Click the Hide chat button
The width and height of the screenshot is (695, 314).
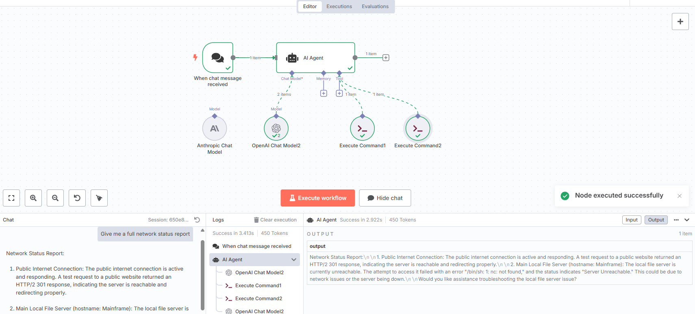tap(385, 198)
